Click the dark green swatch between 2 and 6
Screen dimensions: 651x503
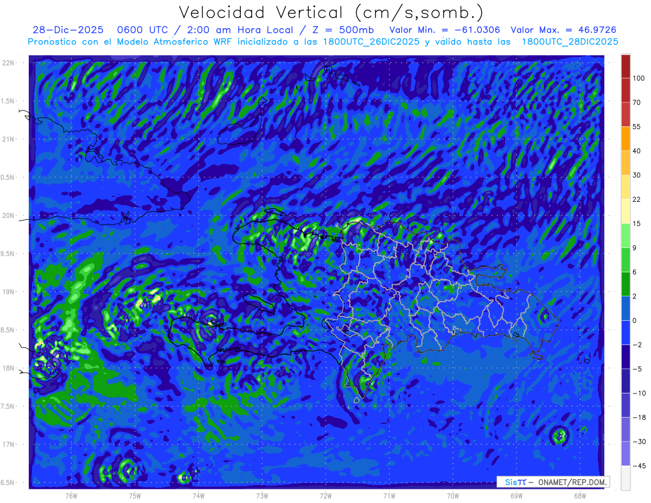click(x=626, y=284)
